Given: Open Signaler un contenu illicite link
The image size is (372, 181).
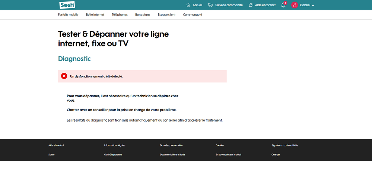Looking at the screenshot, I should [x=284, y=145].
